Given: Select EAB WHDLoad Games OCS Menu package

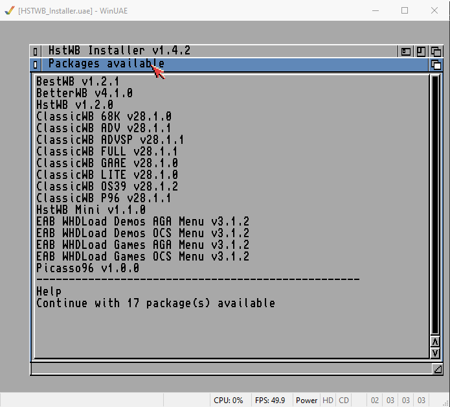Looking at the screenshot, I should point(142,257).
